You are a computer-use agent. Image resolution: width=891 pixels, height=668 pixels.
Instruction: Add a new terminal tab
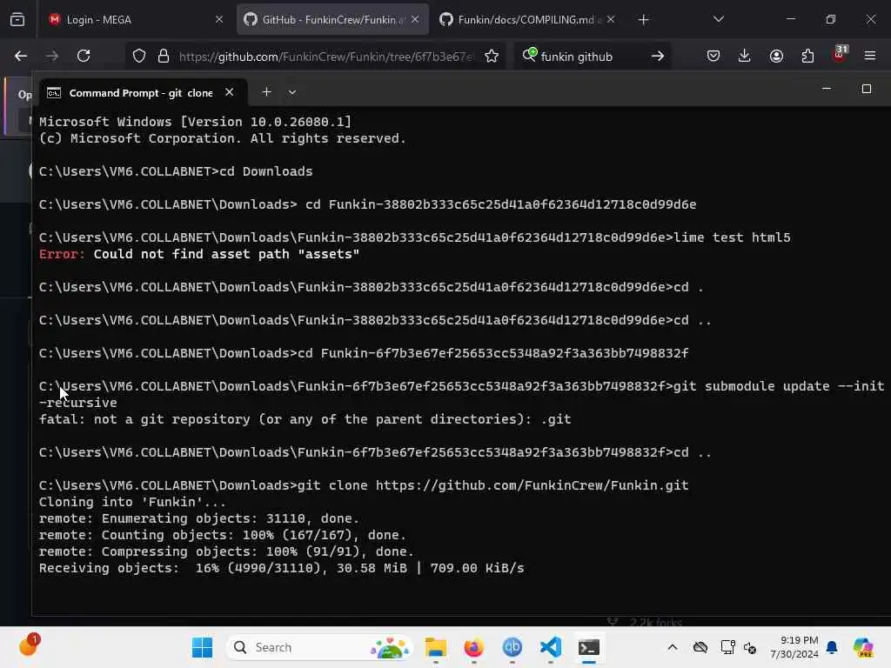point(266,92)
